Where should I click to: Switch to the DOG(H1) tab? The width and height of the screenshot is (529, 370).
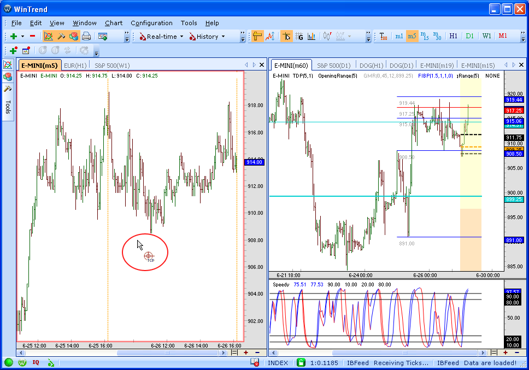372,66
